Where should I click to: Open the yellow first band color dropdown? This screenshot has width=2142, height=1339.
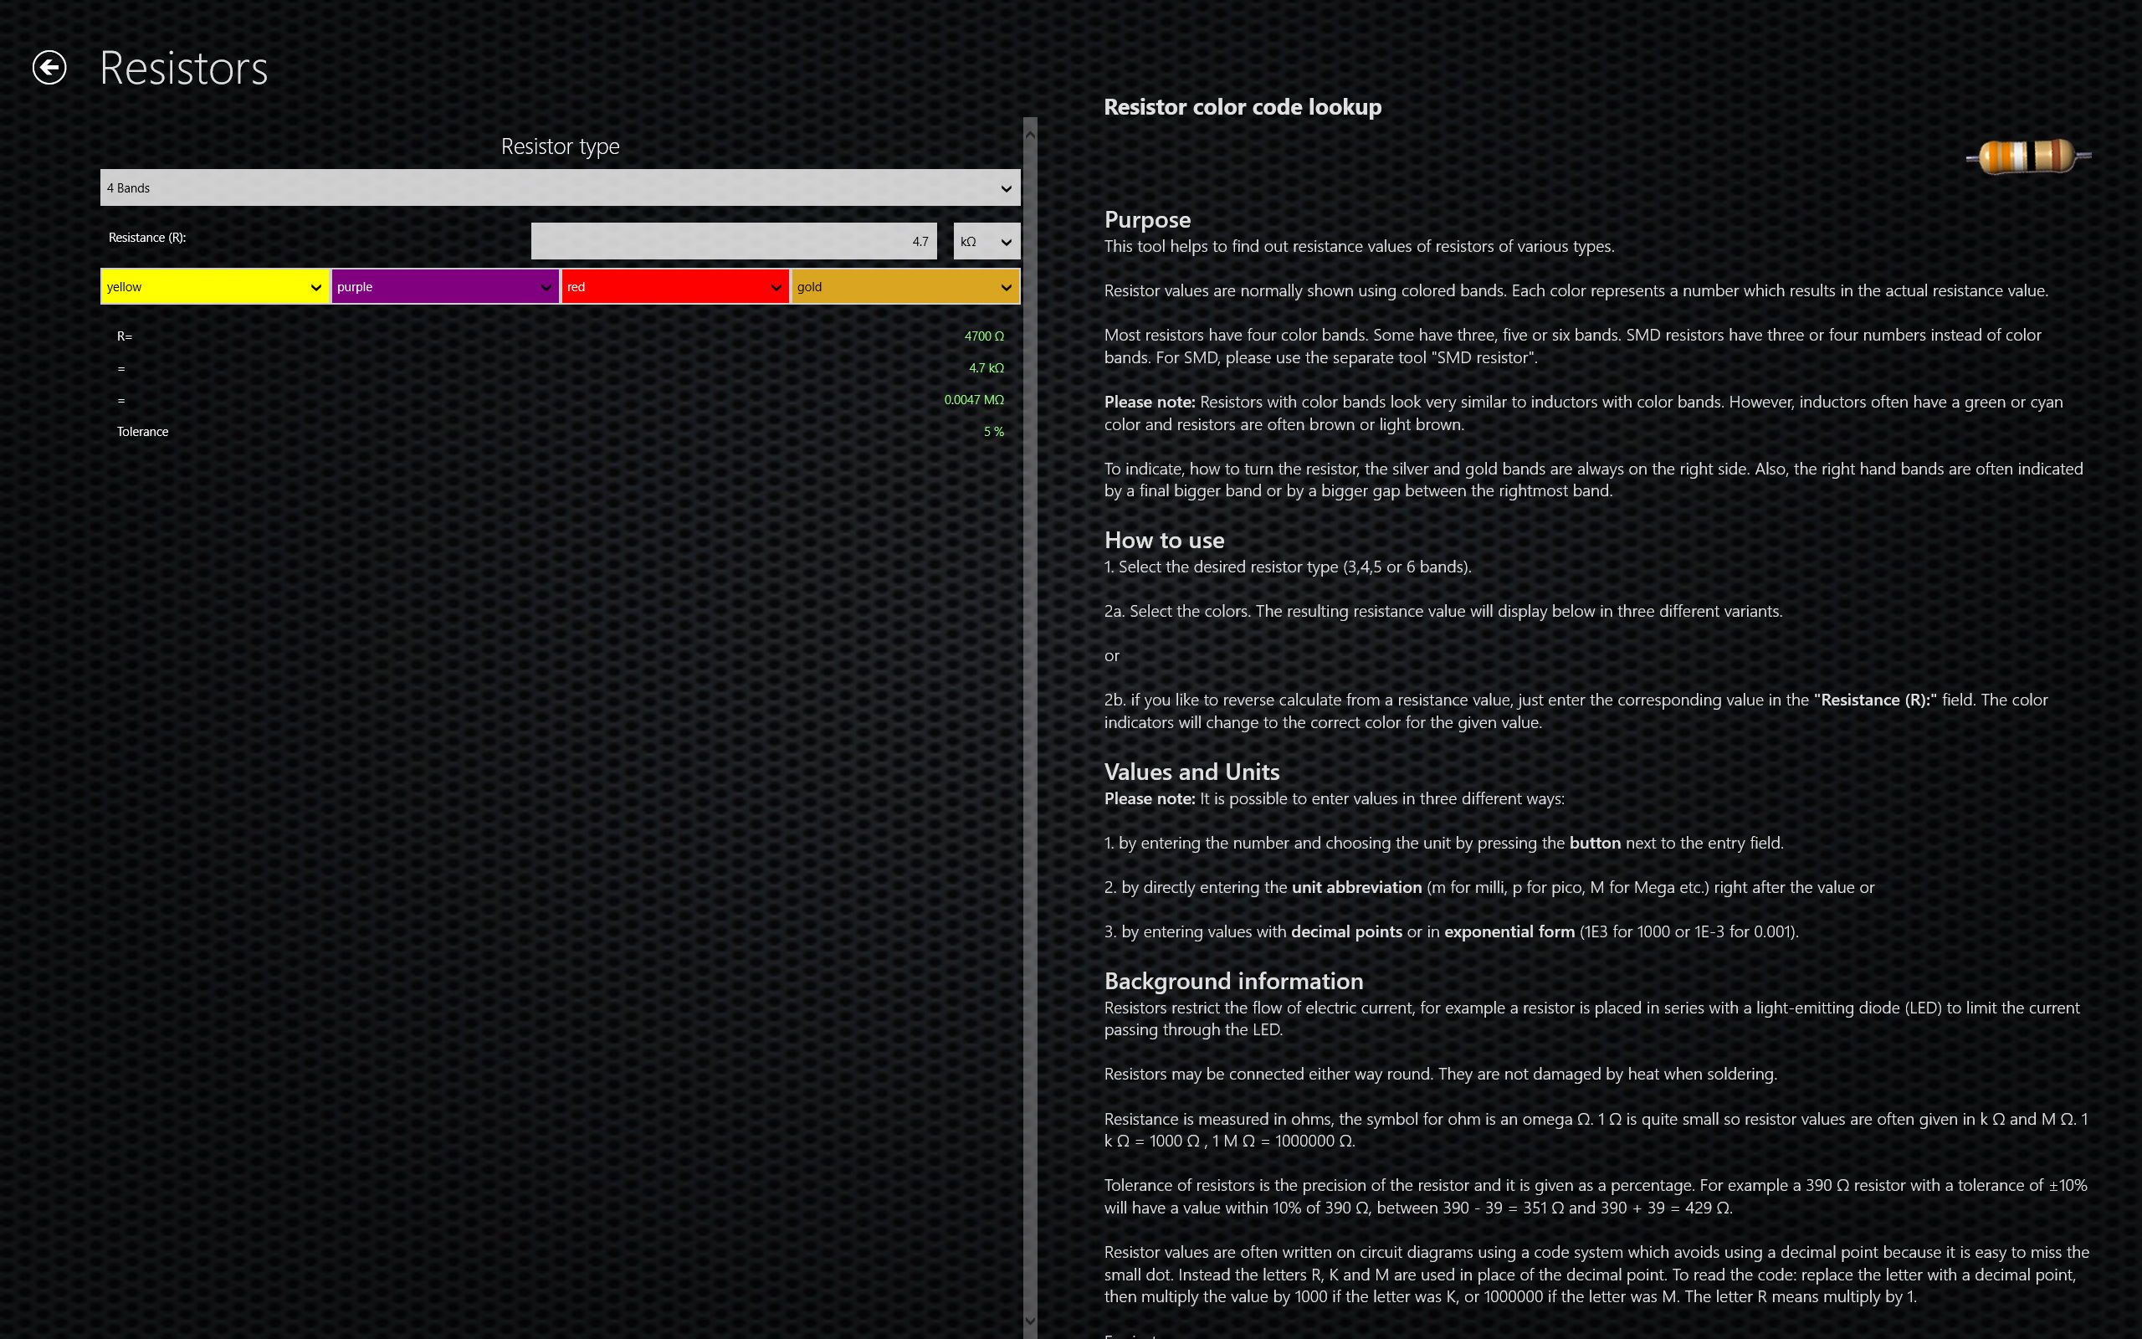[x=214, y=287]
